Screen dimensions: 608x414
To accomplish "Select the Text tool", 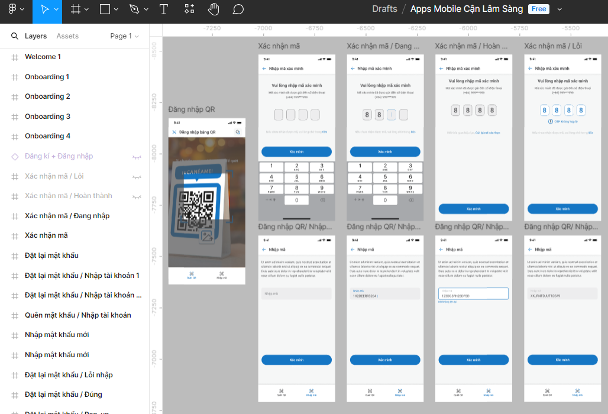I will pos(164,9).
